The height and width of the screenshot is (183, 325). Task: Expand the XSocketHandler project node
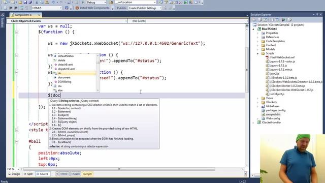pyautogui.click(x=253, y=123)
